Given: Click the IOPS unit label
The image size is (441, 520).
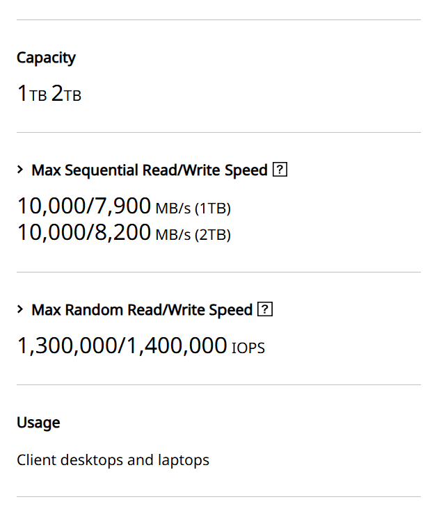Looking at the screenshot, I should (x=248, y=348).
